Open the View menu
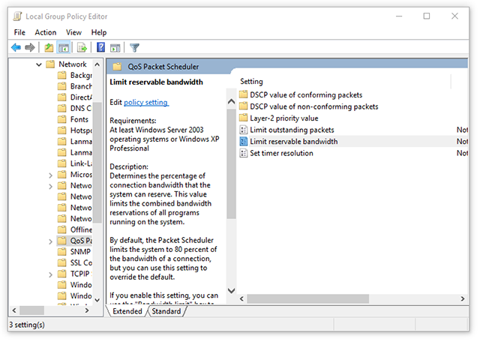 click(73, 32)
